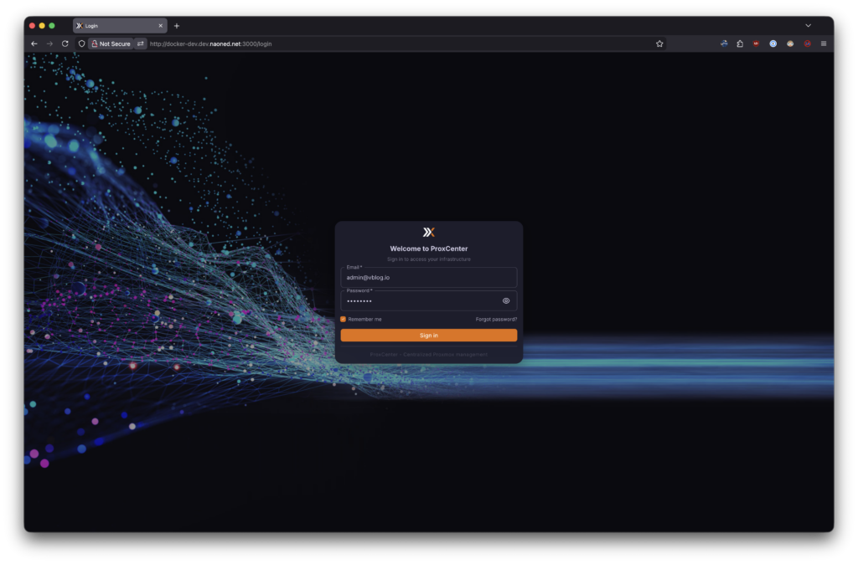Open the extensions puzzle piece menu
This screenshot has height=564, width=858.
740,44
